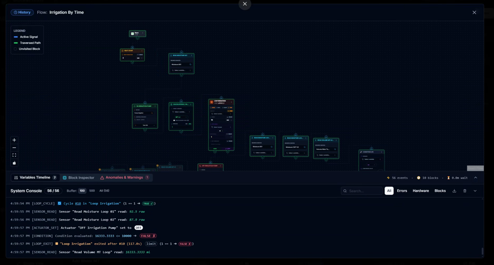Screen dimensions: 494x265
Task: Open the Off Irrigation Pump block options menu
Action: (221, 166)
